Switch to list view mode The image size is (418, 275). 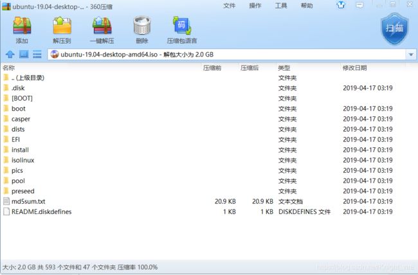[x=37, y=55]
